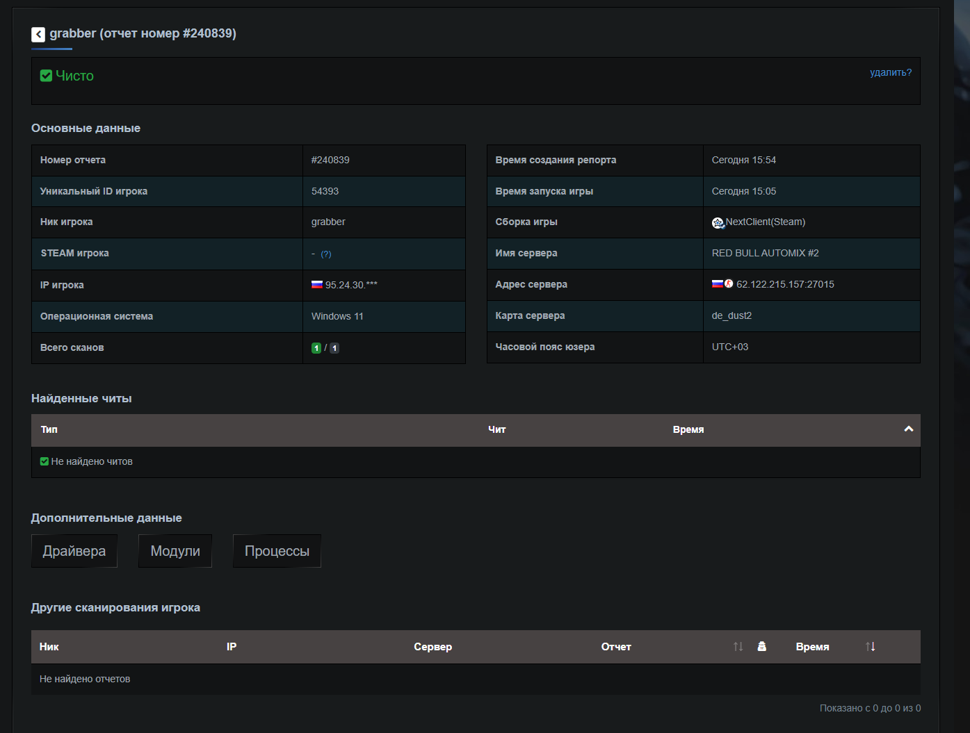Click the STEAM игрока label
970x733 pixels.
75,253
